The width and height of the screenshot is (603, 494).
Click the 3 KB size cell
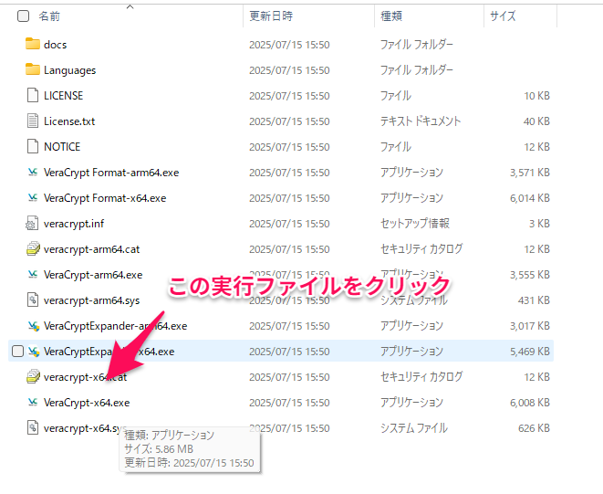click(539, 224)
